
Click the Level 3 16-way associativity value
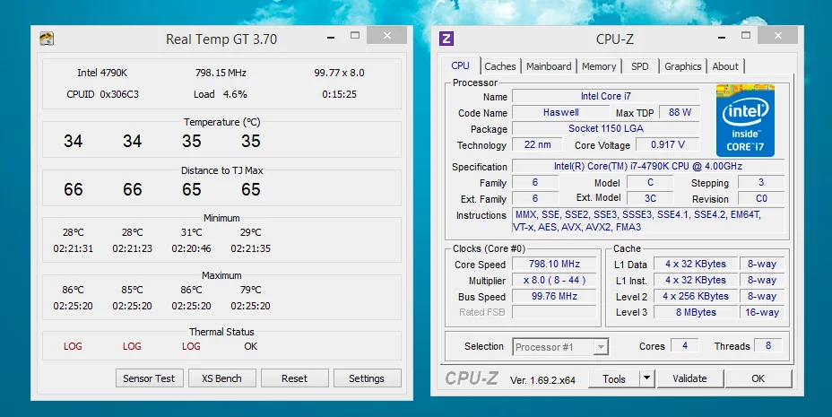tap(762, 312)
